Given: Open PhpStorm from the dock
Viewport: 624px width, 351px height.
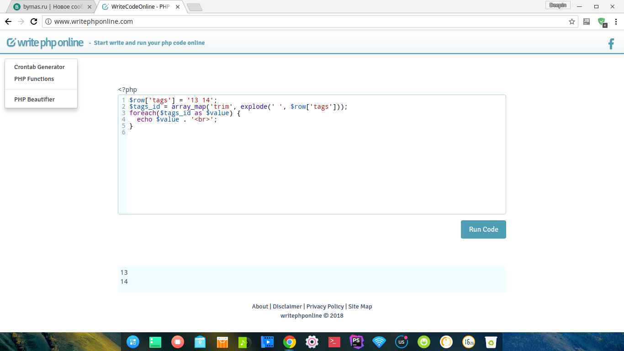Looking at the screenshot, I should [x=356, y=341].
